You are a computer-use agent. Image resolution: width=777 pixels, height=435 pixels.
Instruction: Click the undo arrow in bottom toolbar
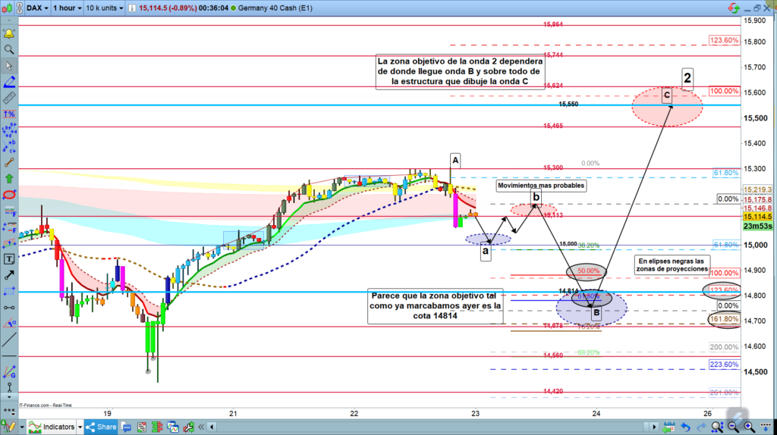click(x=687, y=427)
